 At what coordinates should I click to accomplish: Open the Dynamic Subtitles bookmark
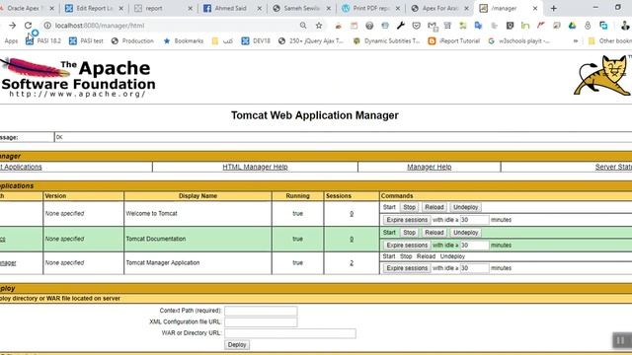click(386, 41)
